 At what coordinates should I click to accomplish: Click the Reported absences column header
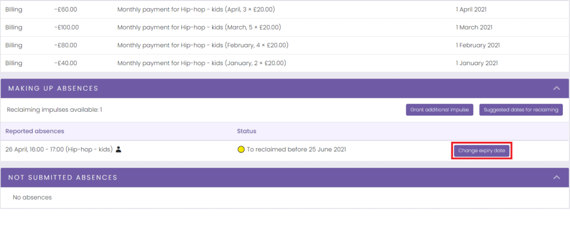[x=35, y=131]
